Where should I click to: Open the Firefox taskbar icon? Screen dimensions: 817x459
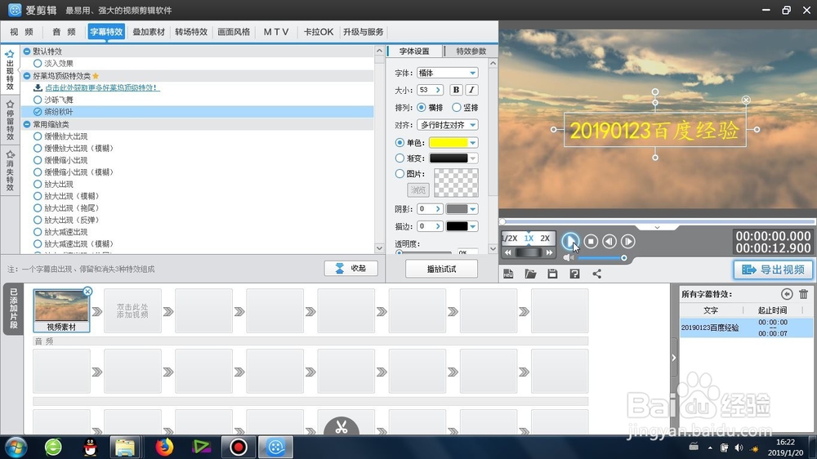(165, 447)
